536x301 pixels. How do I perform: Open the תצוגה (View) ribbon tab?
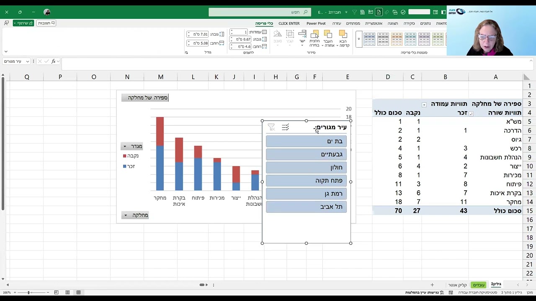tap(393, 23)
